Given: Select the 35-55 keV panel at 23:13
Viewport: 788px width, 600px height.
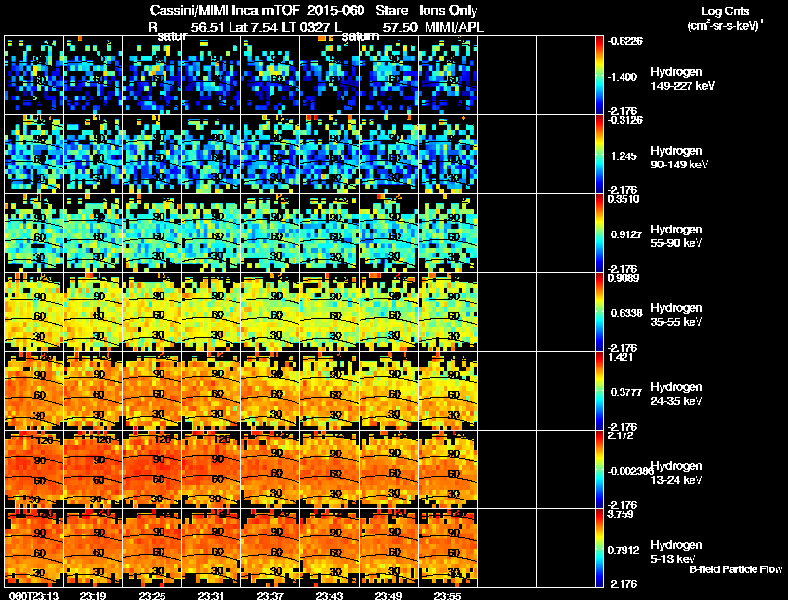Looking at the screenshot, I should point(34,312).
